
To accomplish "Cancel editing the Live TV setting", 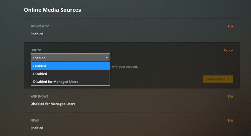I will [228, 50].
